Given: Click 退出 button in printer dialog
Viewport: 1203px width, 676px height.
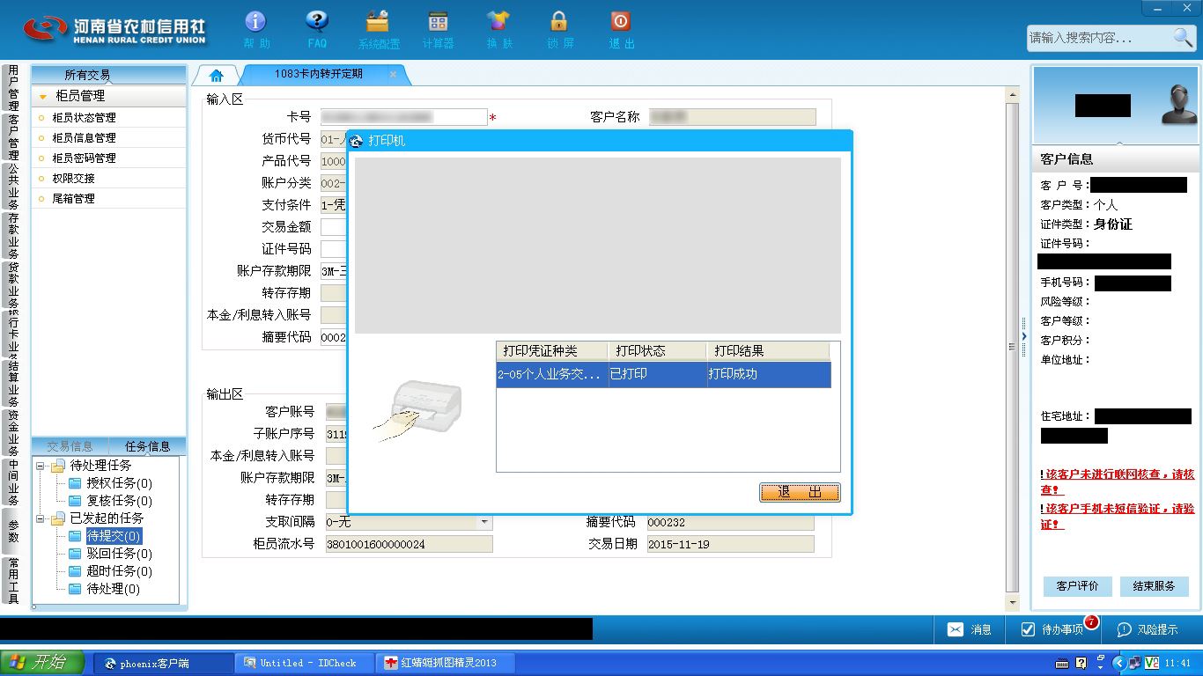Looking at the screenshot, I should (800, 493).
